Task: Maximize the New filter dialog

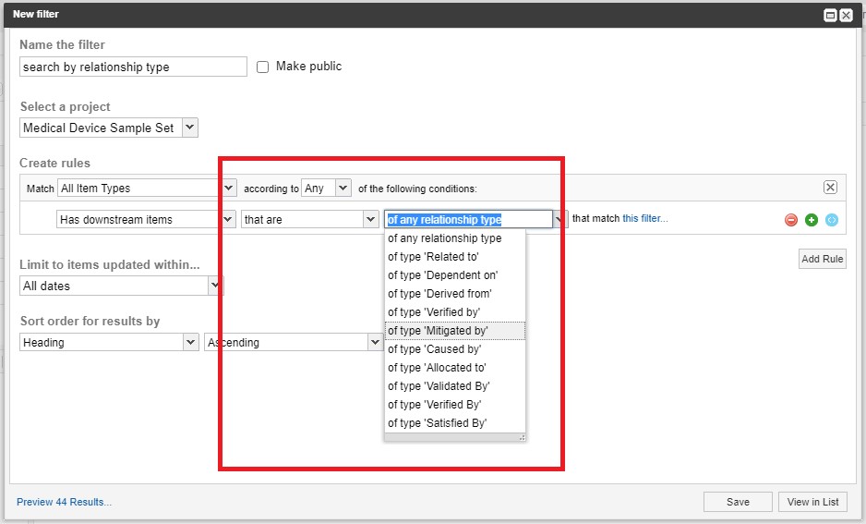Action: [830, 16]
